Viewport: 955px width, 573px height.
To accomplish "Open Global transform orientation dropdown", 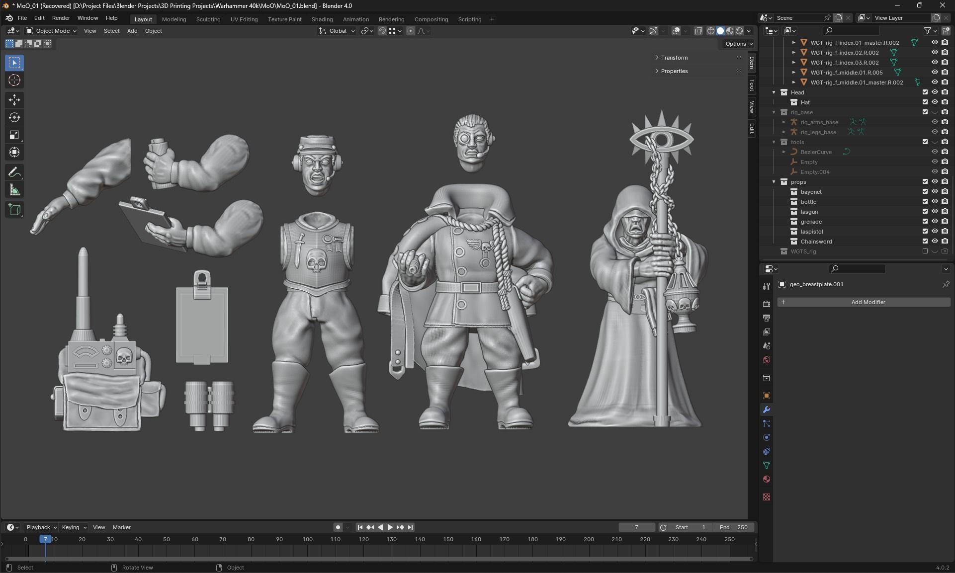I will 337,31.
